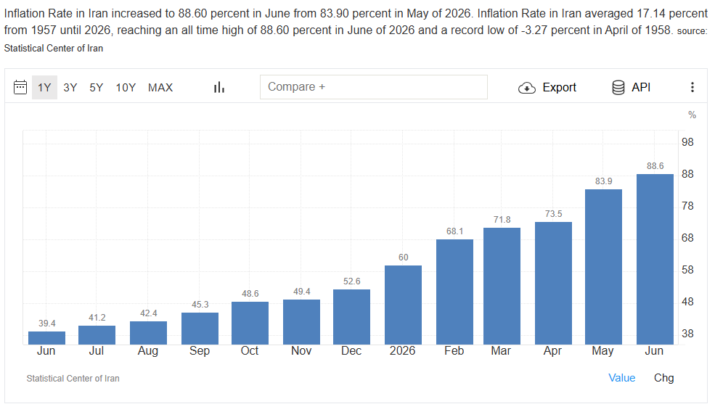This screenshot has height=412, width=715.
Task: Click the '38' y-axis label
Action: [687, 334]
